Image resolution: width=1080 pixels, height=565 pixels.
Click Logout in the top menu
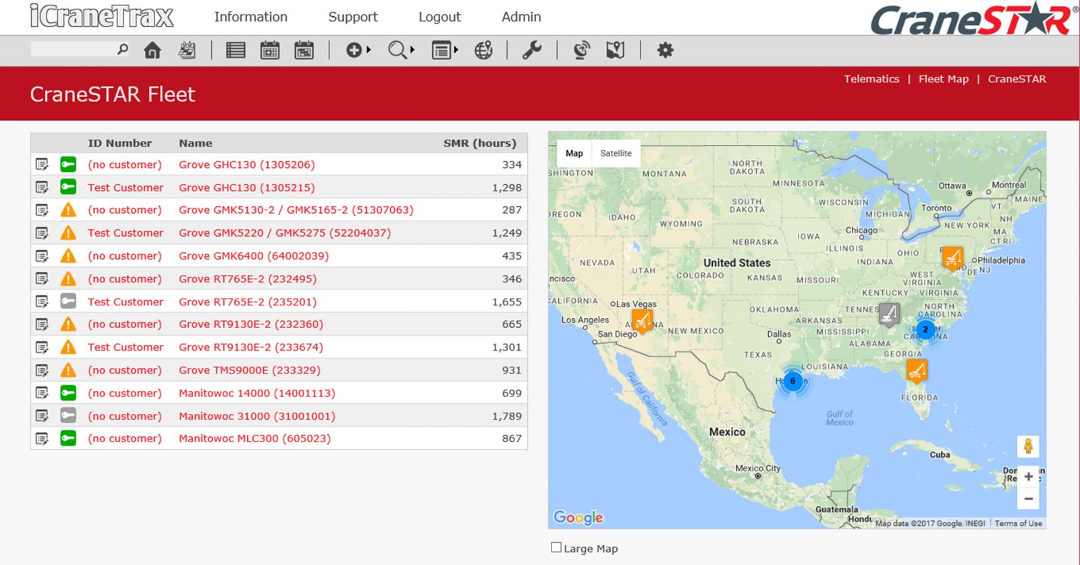pyautogui.click(x=439, y=17)
